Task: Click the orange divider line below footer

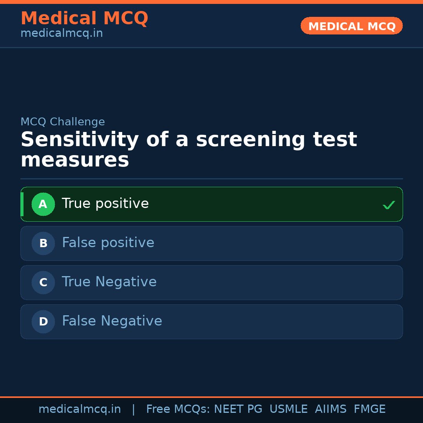Action: (x=211, y=396)
